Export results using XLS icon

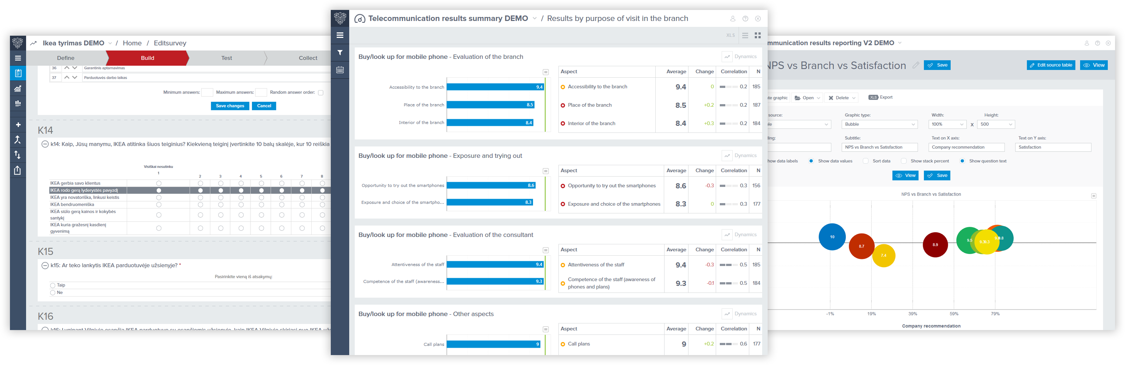pos(730,35)
